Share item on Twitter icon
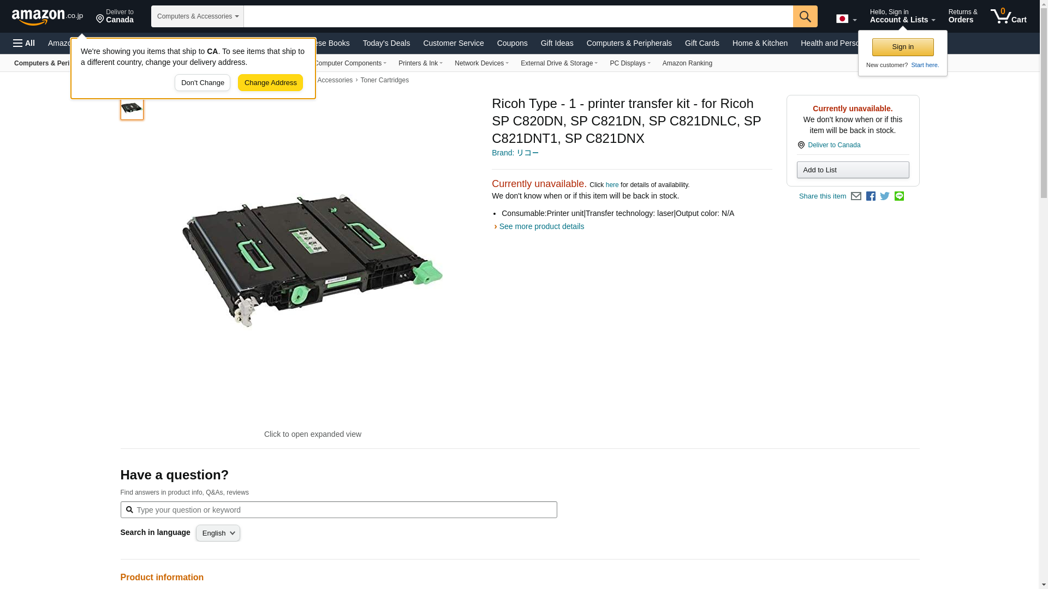1048x589 pixels. (885, 196)
